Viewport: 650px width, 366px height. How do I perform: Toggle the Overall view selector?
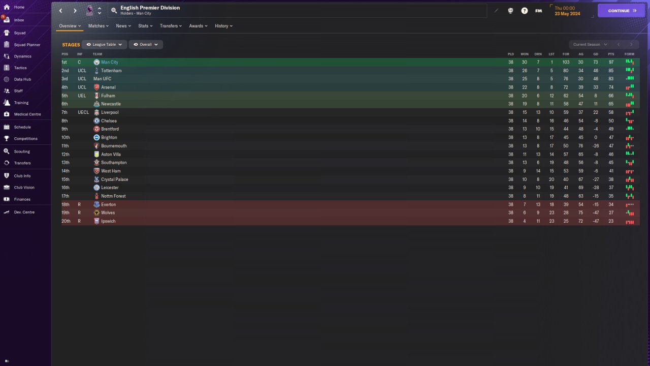[146, 45]
